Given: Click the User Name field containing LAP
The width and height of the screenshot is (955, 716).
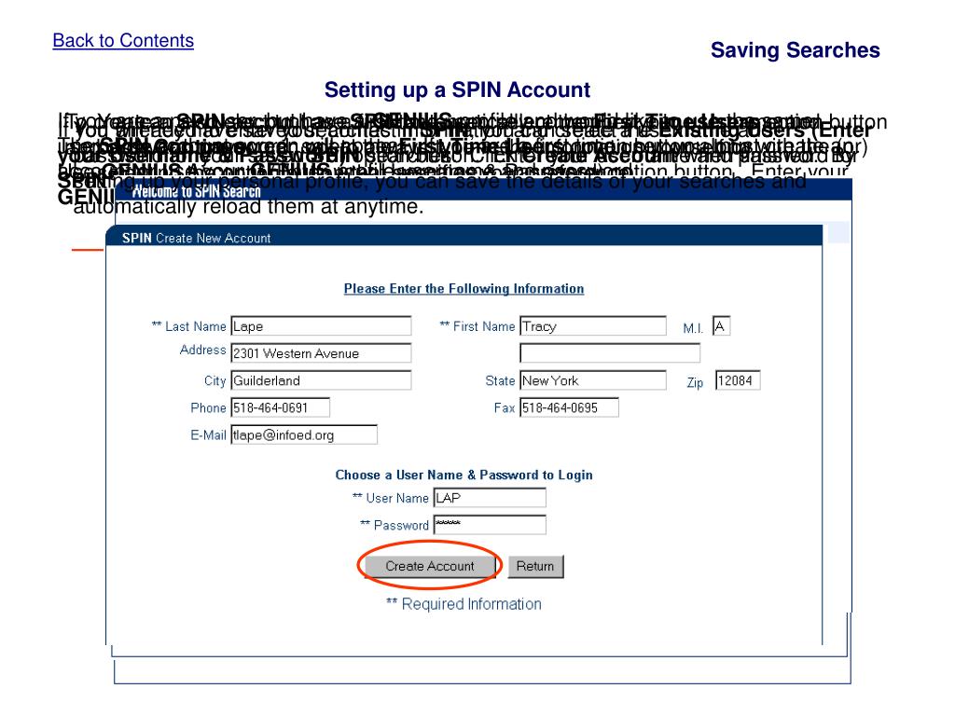Looking at the screenshot, I should pos(490,498).
